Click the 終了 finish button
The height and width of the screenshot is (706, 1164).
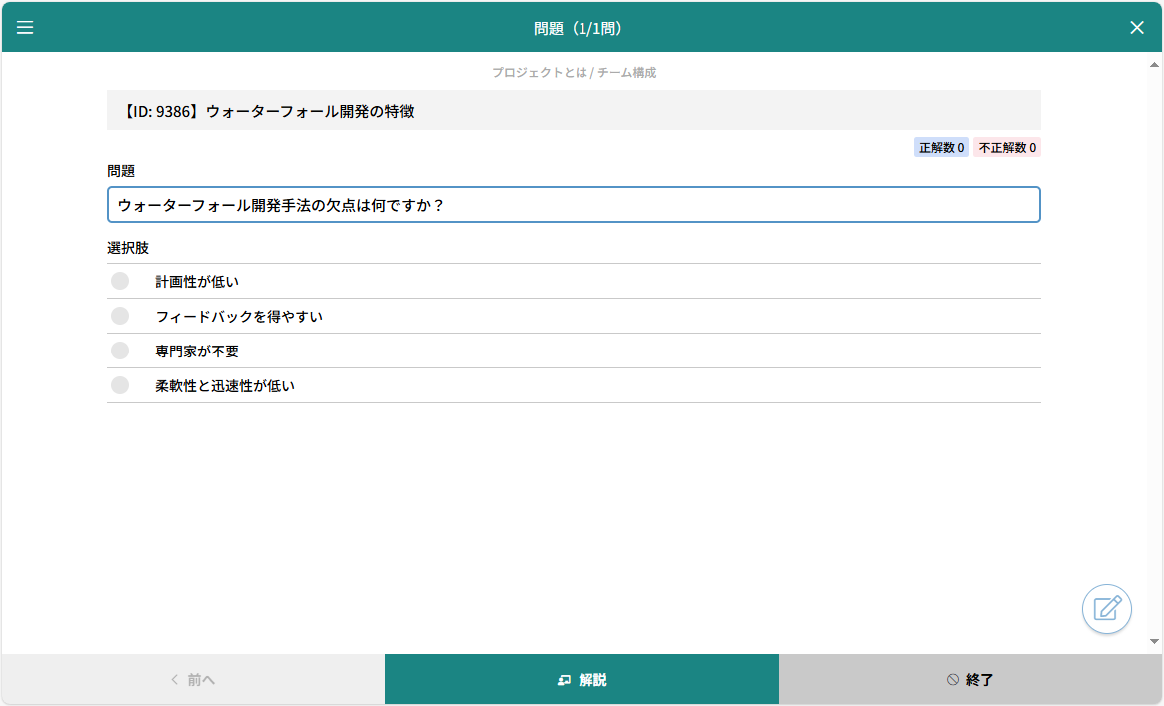click(x=971, y=679)
